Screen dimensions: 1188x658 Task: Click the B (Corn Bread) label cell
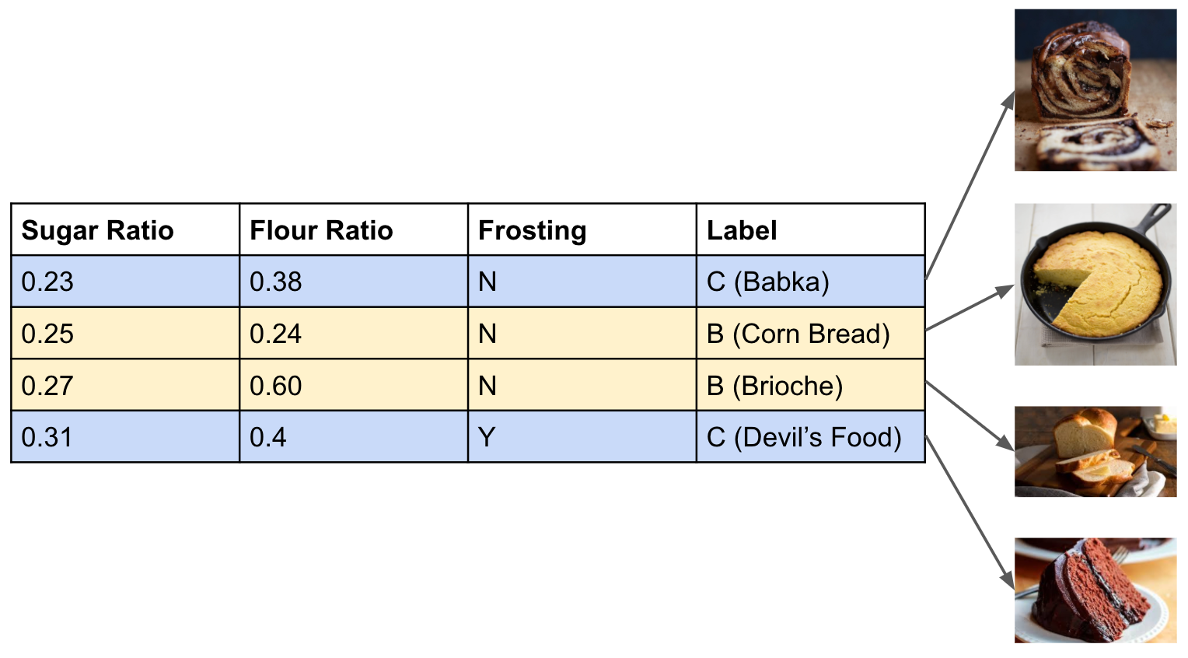coord(810,334)
